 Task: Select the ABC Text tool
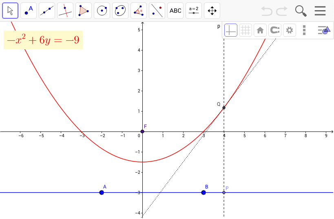pyautogui.click(x=175, y=11)
